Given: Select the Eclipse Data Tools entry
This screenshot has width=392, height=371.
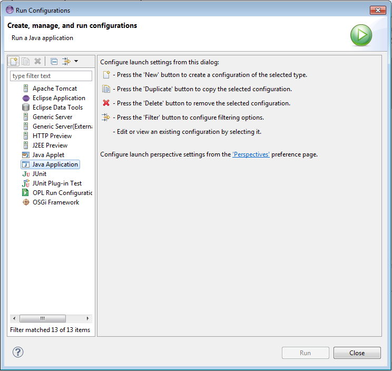Looking at the screenshot, I should click(x=57, y=108).
